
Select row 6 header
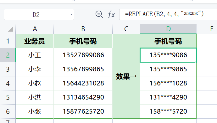point(8,111)
